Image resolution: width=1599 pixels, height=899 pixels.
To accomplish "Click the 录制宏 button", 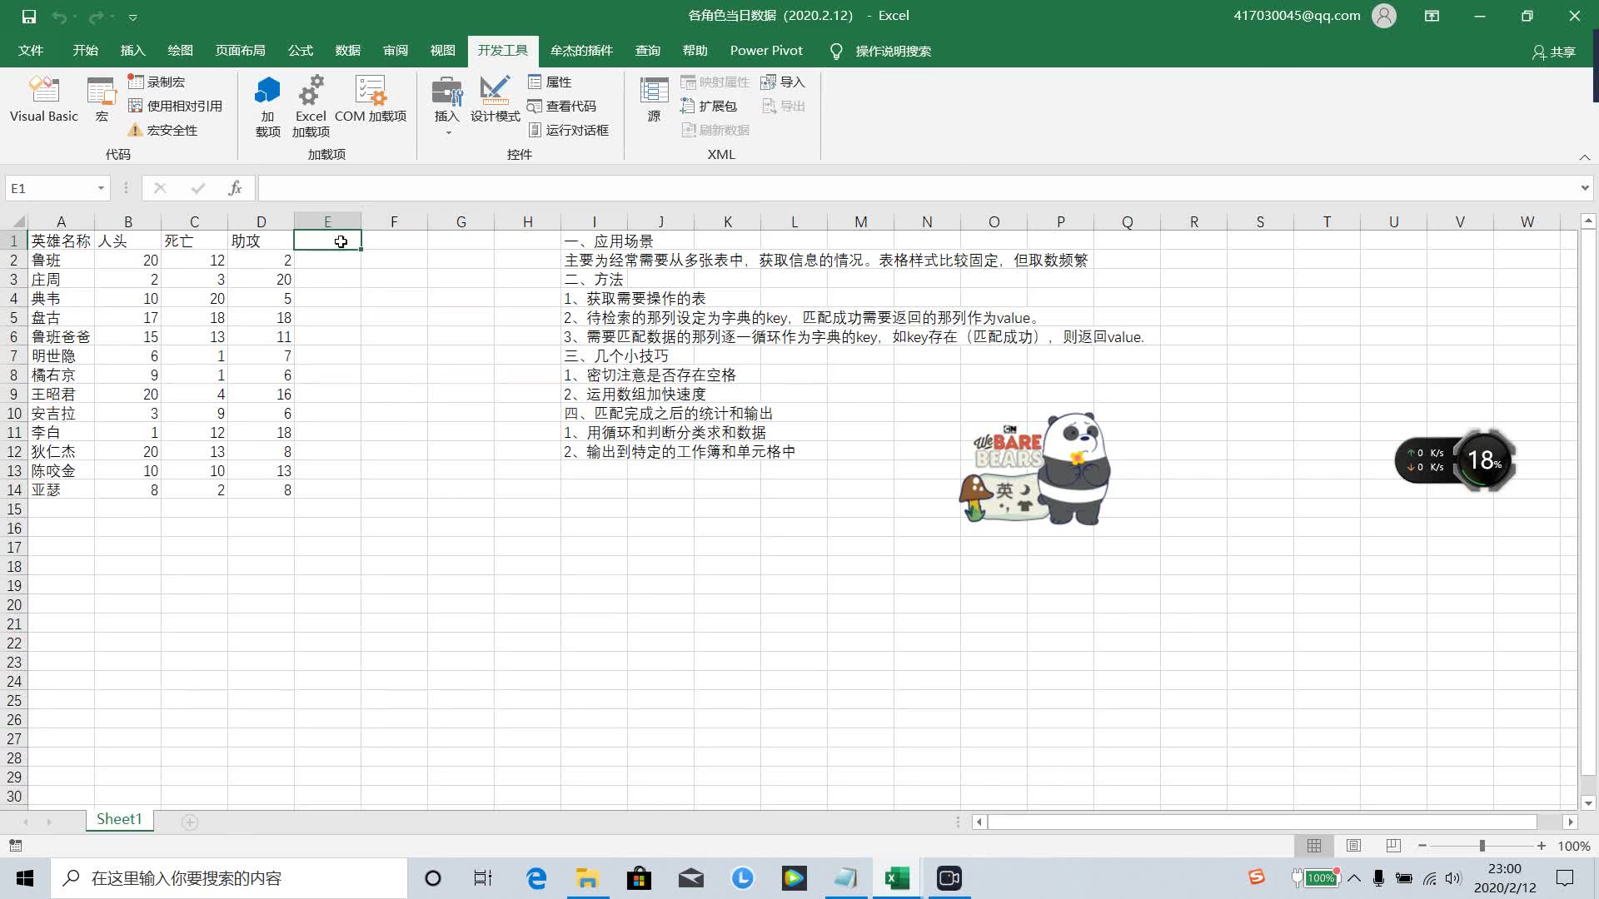I will coord(157,82).
